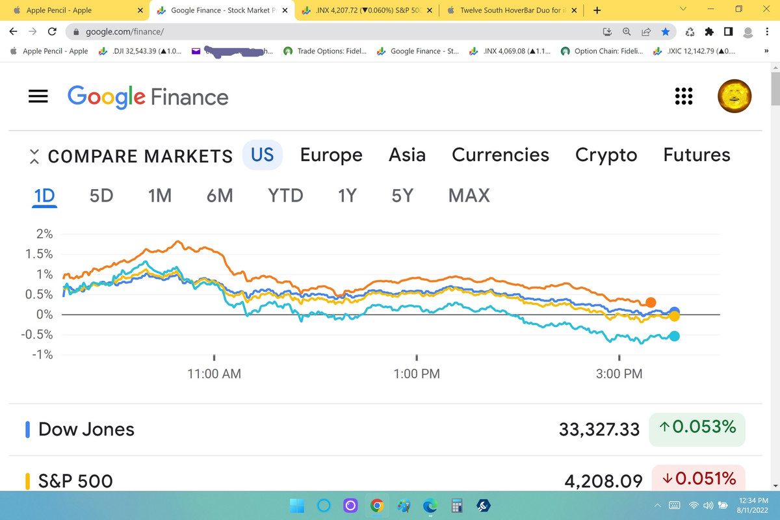Open the tab search dropdown arrow
780x520 pixels.
pos(682,10)
